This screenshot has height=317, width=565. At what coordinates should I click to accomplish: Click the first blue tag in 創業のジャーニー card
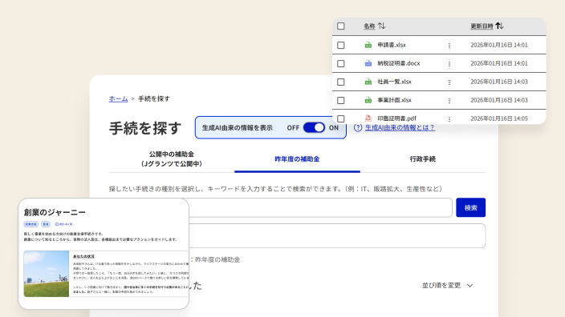[31, 224]
